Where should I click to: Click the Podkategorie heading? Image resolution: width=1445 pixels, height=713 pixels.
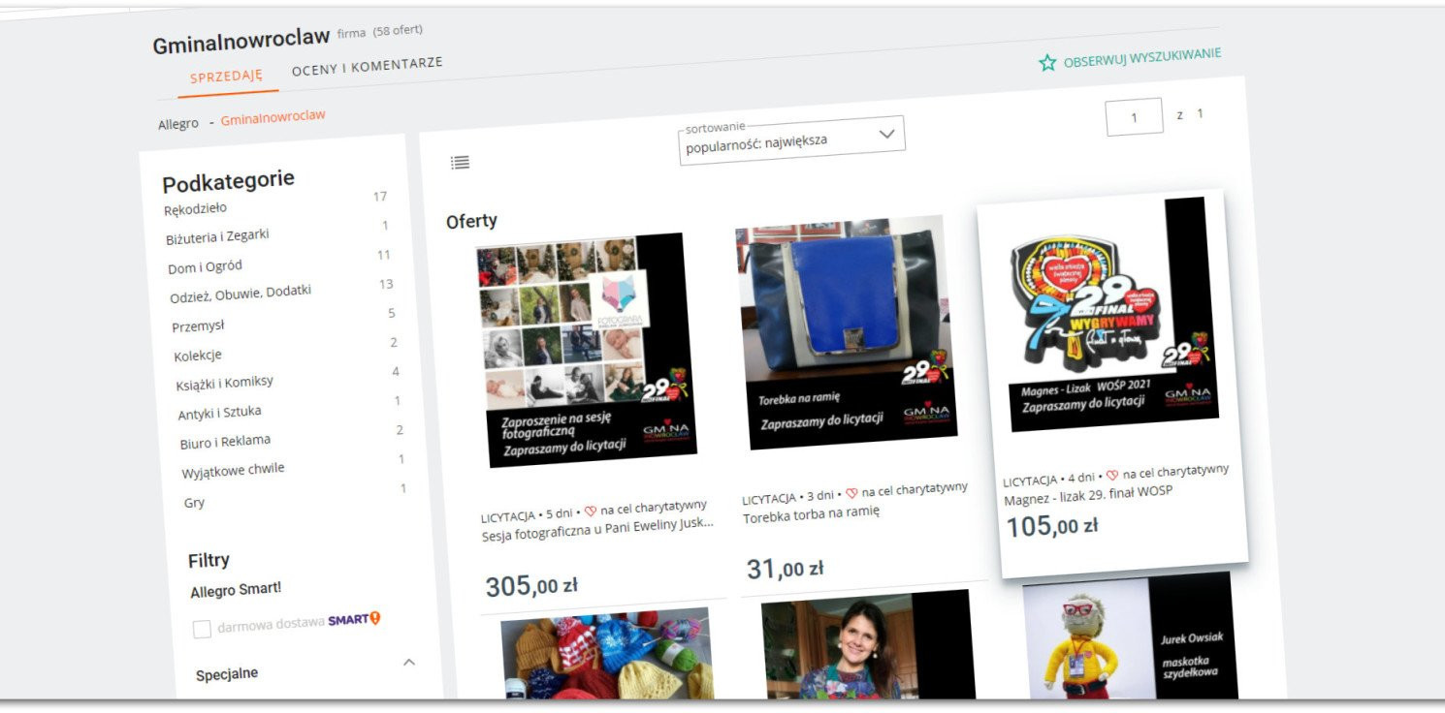tap(228, 181)
